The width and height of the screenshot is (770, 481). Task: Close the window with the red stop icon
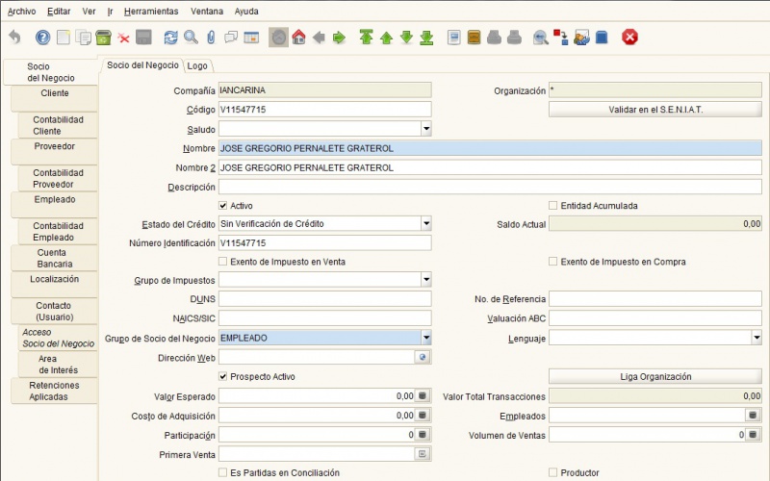coord(629,38)
